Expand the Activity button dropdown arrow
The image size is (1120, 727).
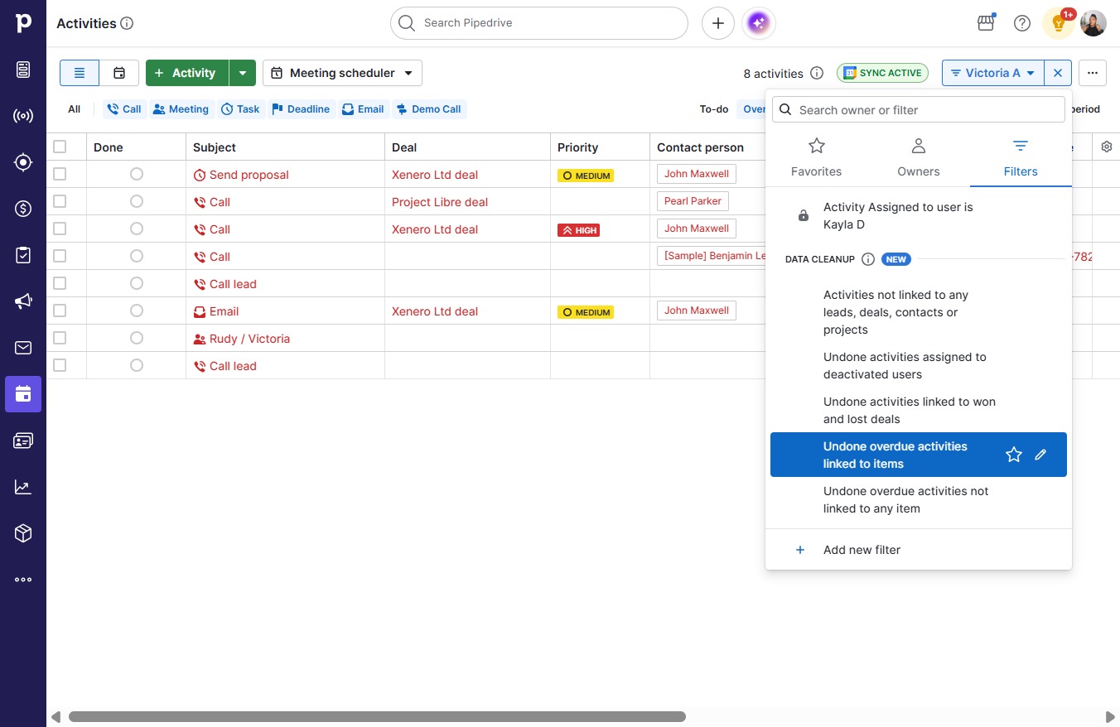(243, 73)
